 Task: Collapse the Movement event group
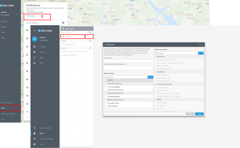(156, 57)
